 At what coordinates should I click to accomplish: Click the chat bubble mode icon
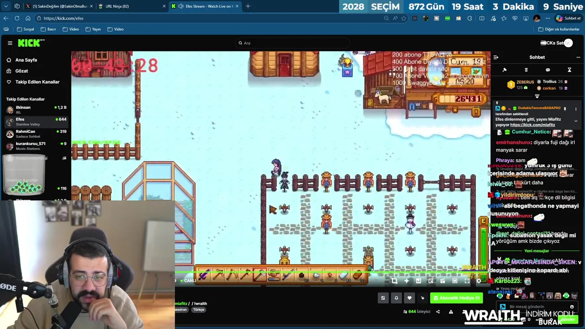pos(548,70)
